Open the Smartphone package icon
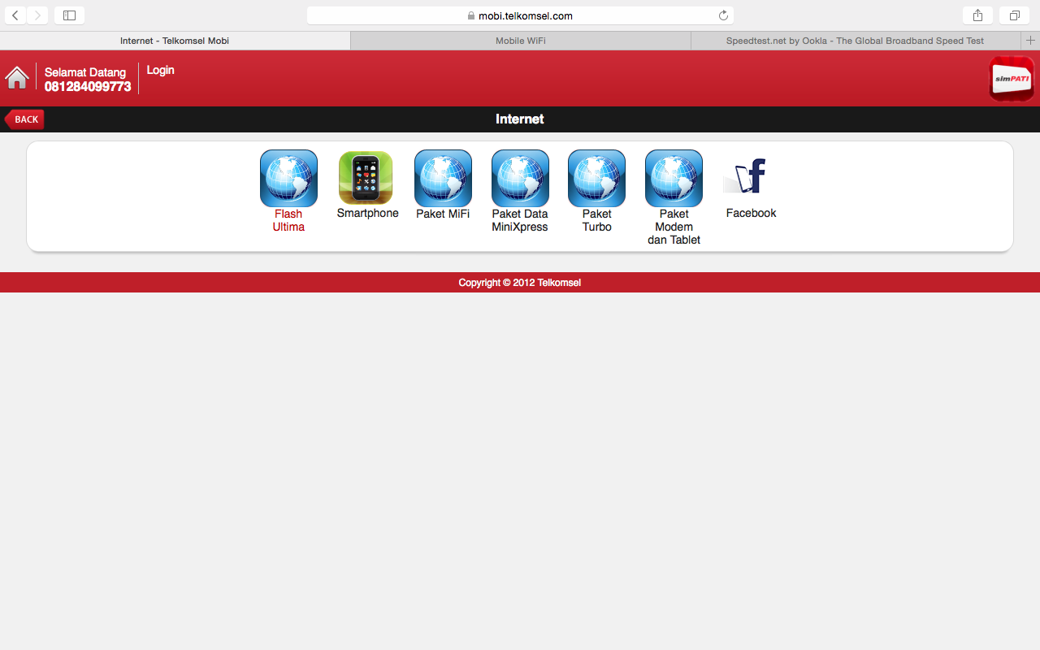 point(366,177)
